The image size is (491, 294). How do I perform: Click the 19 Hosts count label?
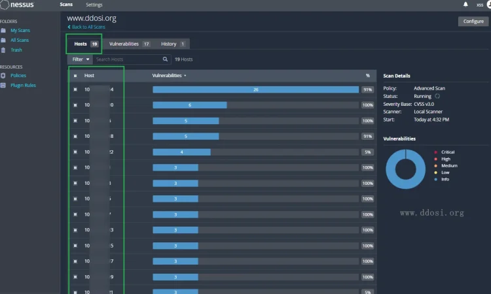(x=183, y=59)
